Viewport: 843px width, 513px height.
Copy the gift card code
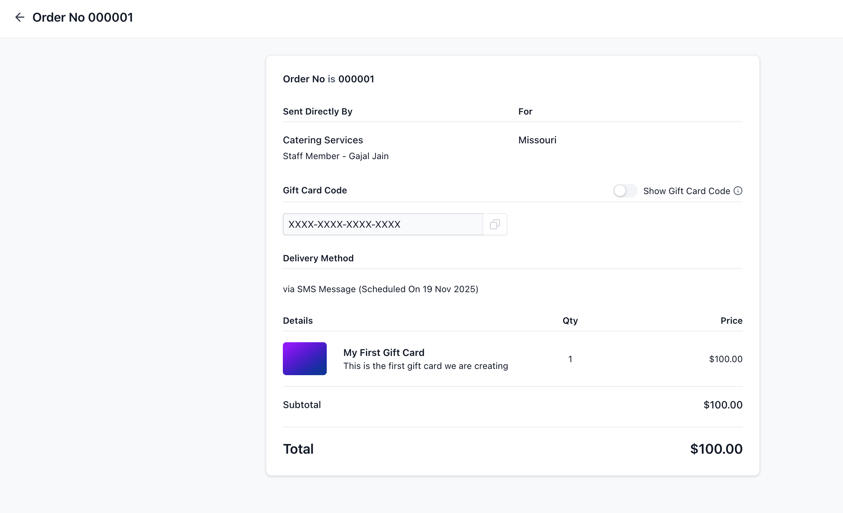tap(495, 224)
